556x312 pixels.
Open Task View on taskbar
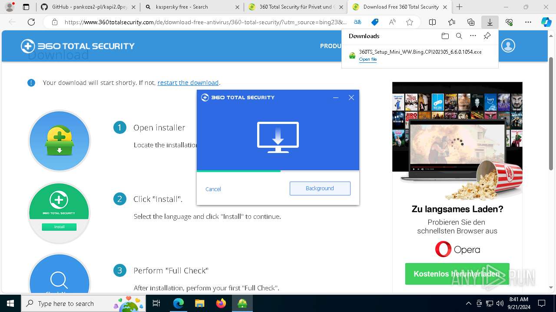(x=157, y=303)
